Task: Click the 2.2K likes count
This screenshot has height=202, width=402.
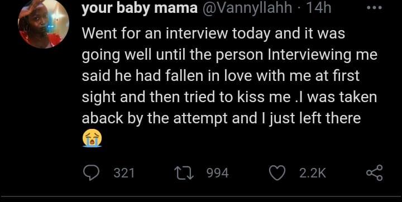Action: coord(313,173)
